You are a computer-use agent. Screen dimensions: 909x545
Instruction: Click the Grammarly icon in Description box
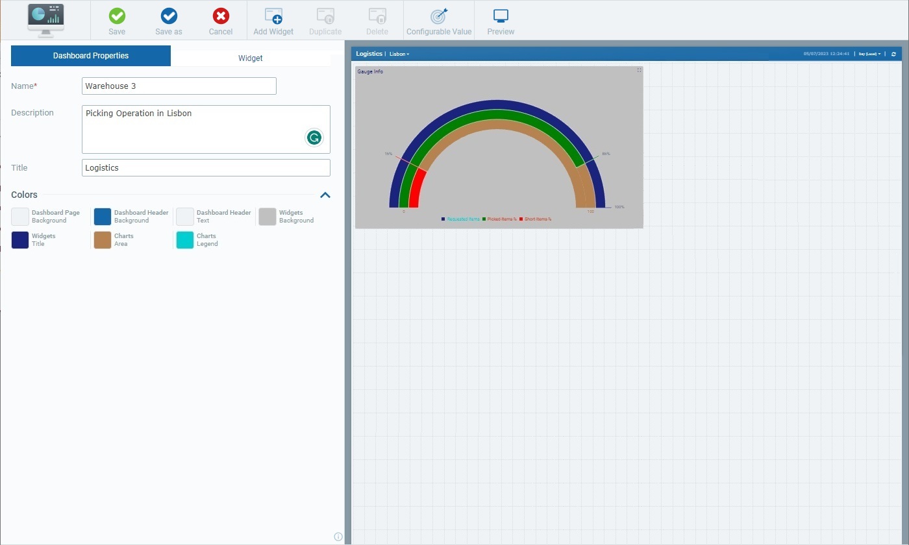click(x=314, y=138)
